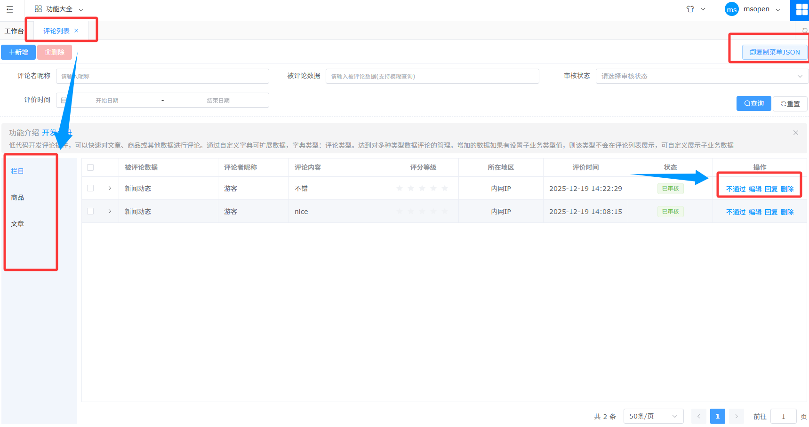Switch to the 工作台 tab

(x=14, y=31)
